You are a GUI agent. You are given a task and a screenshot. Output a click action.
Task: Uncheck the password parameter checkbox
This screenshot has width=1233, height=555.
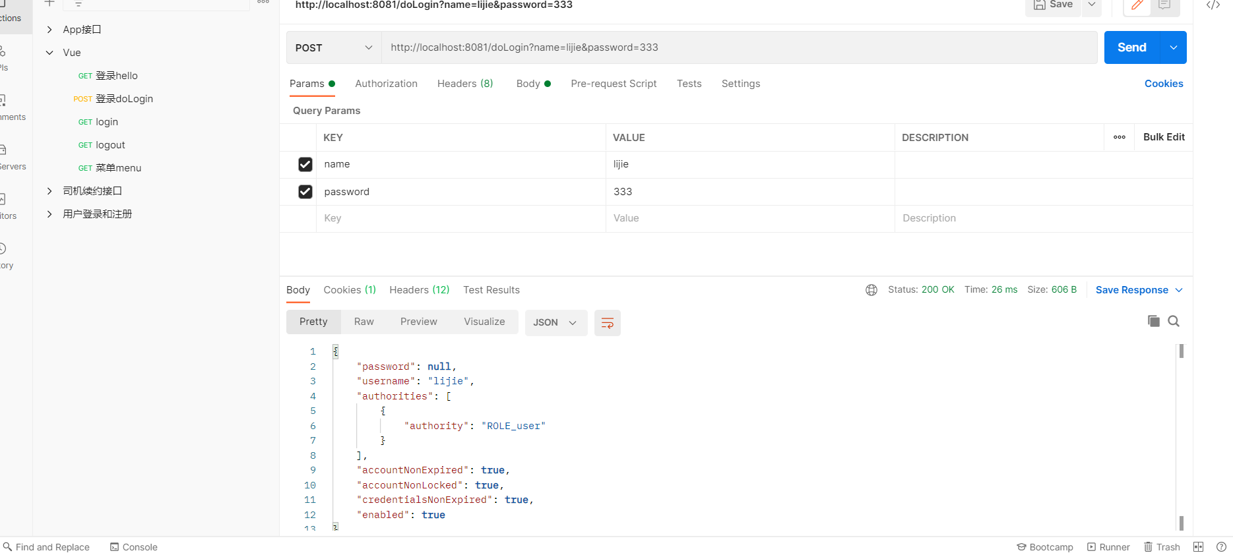(305, 192)
